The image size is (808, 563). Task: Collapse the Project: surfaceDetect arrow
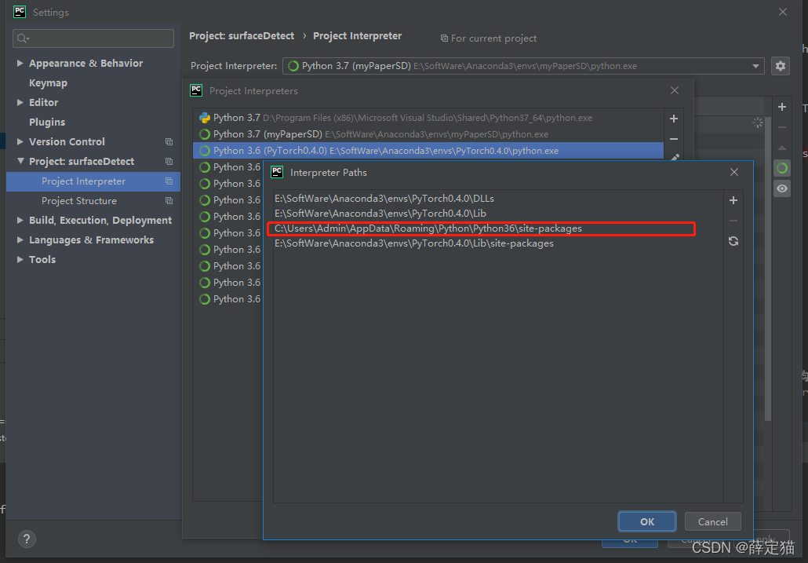20,161
